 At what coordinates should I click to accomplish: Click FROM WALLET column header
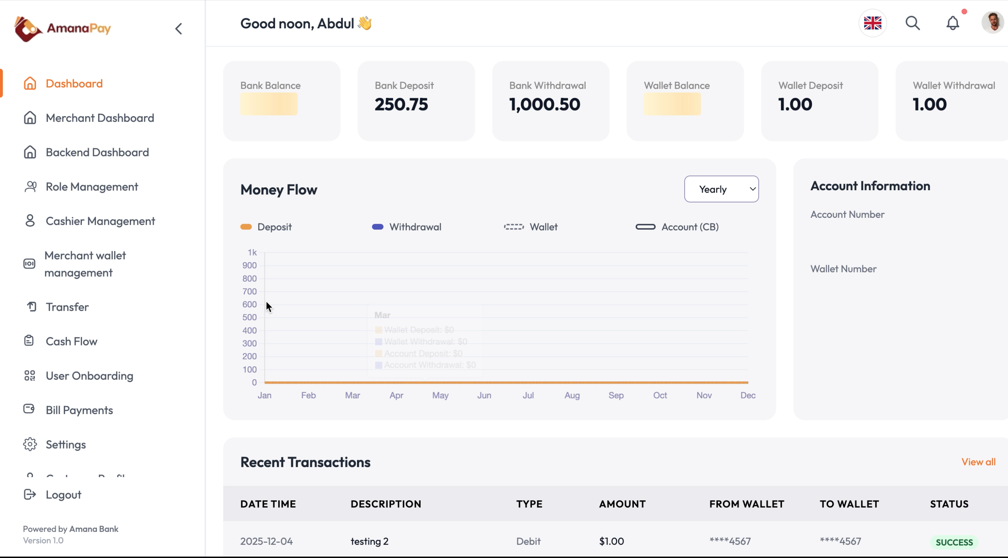[747, 504]
